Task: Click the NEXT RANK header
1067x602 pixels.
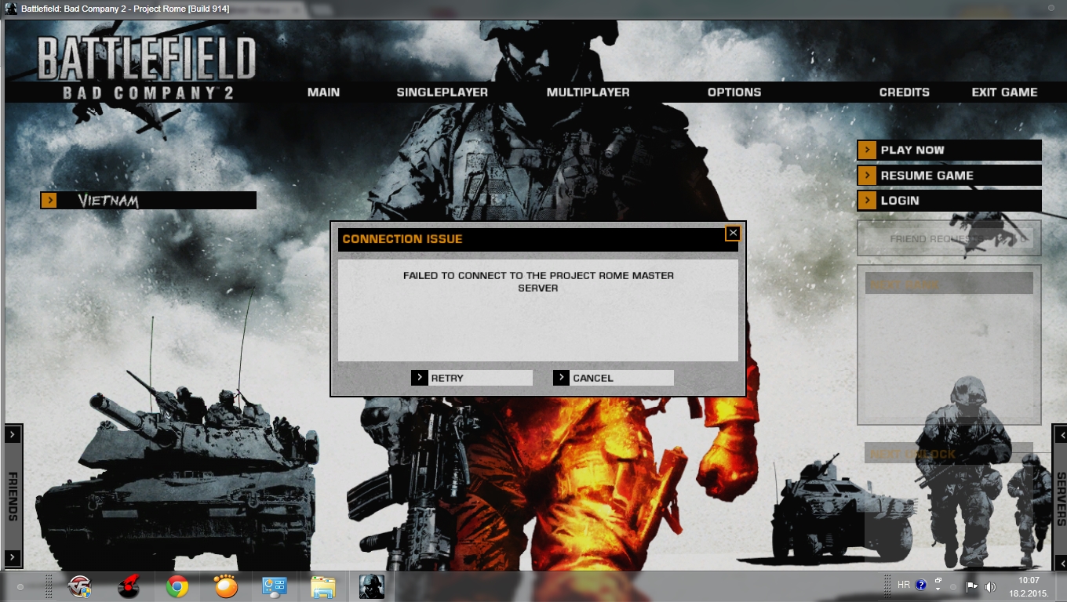Action: [x=949, y=284]
